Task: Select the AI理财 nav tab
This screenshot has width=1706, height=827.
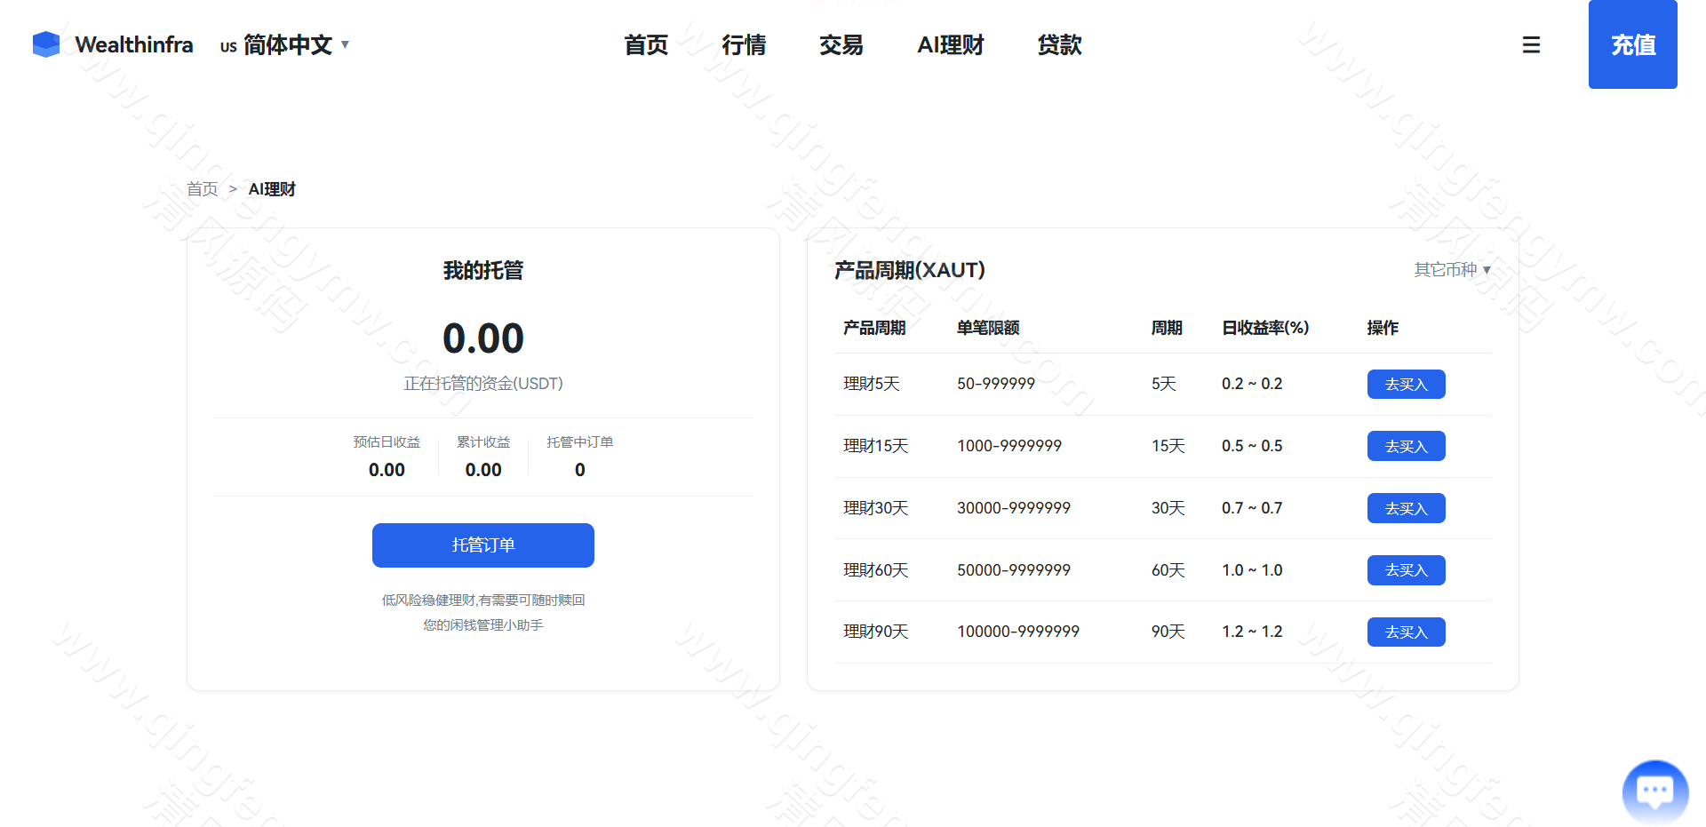Action: [x=951, y=44]
